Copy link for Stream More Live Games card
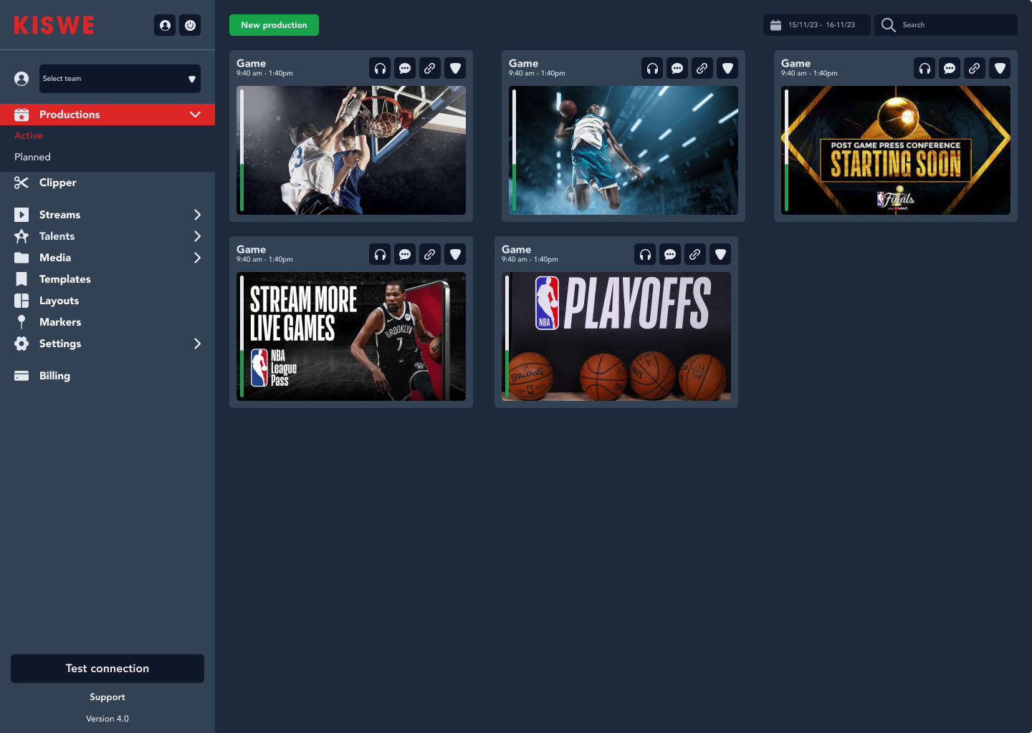The height and width of the screenshot is (733, 1032). pos(430,254)
